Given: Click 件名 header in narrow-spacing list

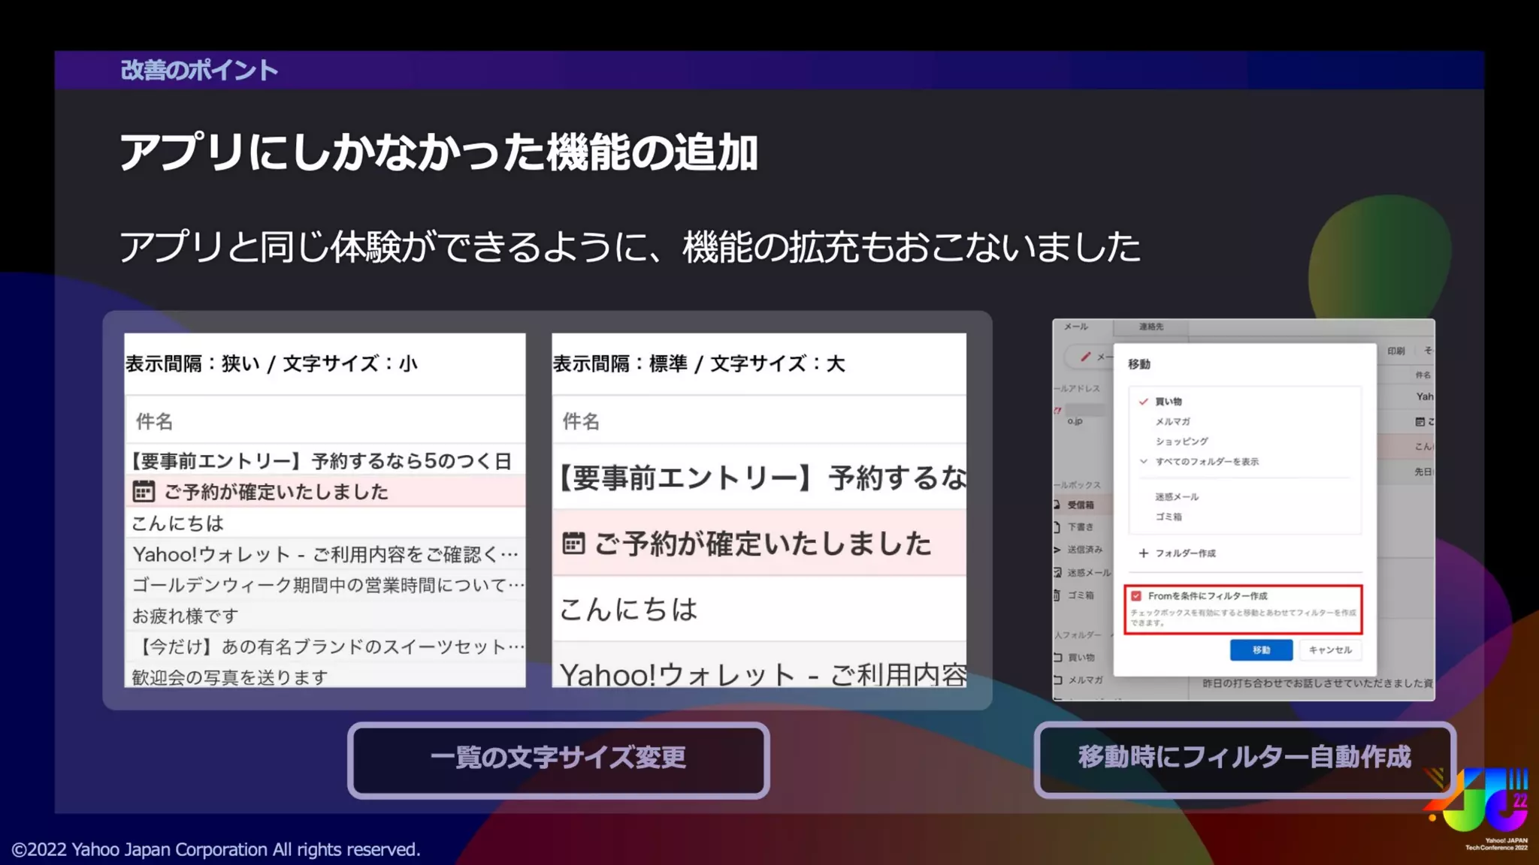Looking at the screenshot, I should [x=154, y=421].
